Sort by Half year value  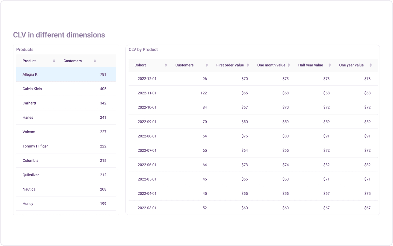pyautogui.click(x=329, y=65)
